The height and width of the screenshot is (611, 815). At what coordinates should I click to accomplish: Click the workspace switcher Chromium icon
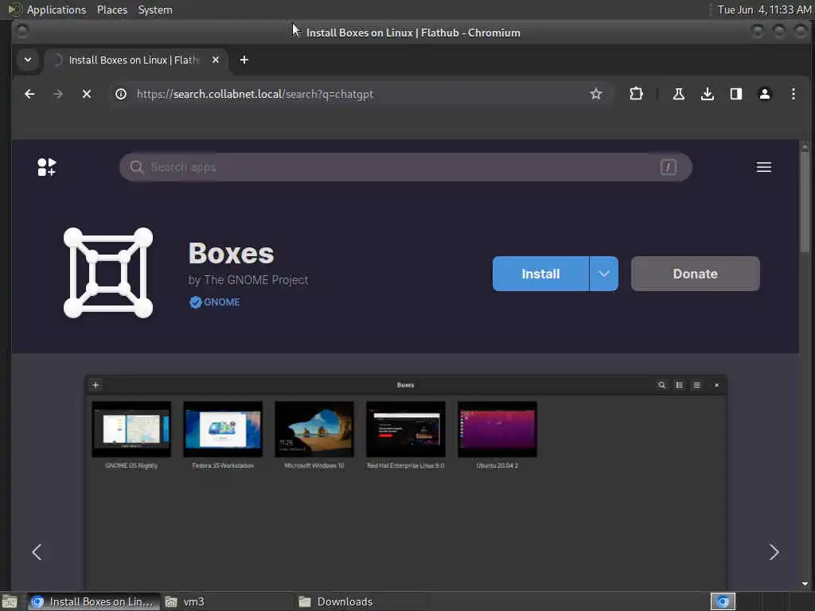coord(723,601)
